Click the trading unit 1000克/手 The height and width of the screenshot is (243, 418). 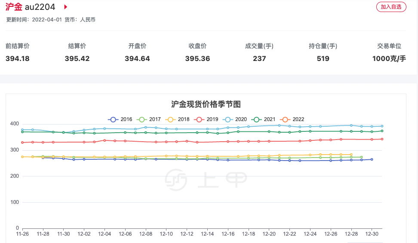389,58
